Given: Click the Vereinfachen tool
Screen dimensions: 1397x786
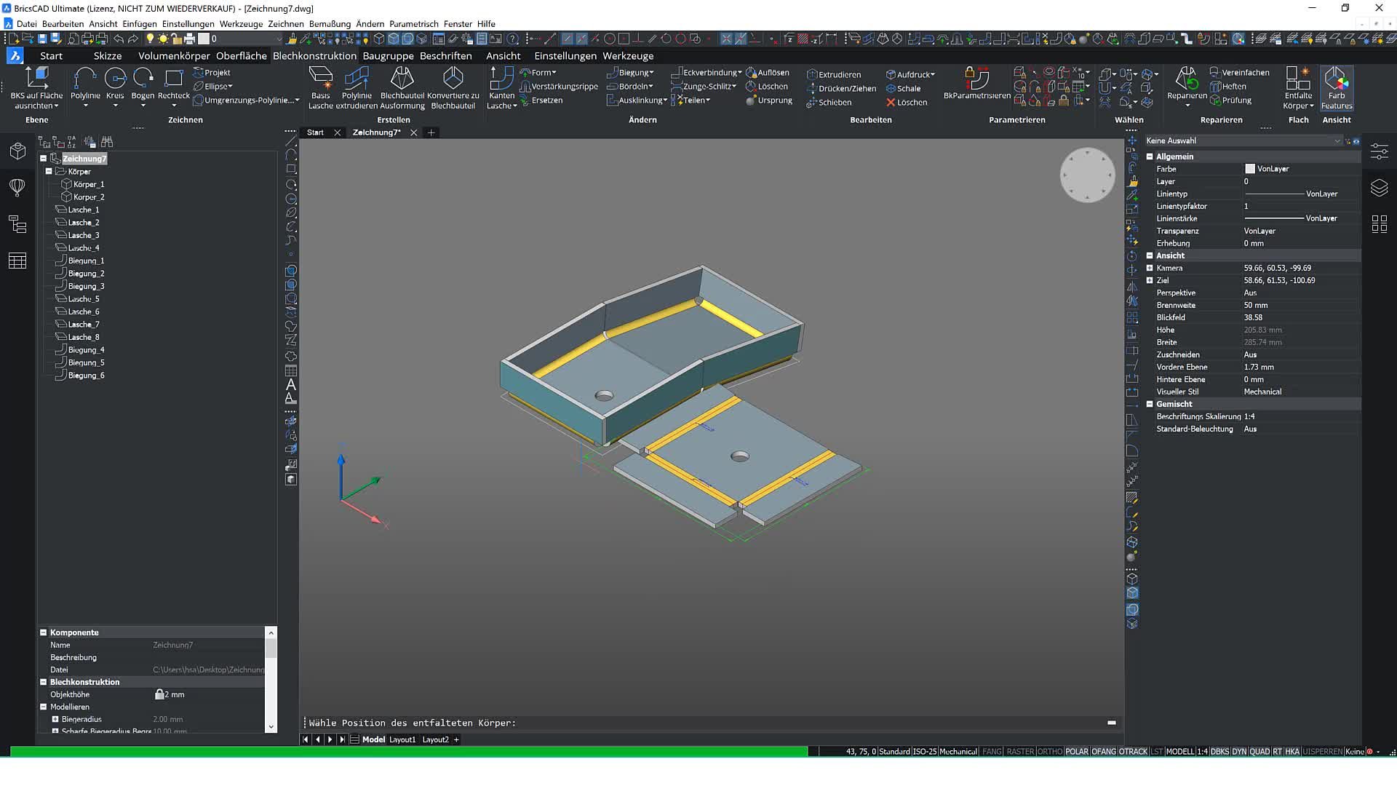Looking at the screenshot, I should (x=1239, y=73).
